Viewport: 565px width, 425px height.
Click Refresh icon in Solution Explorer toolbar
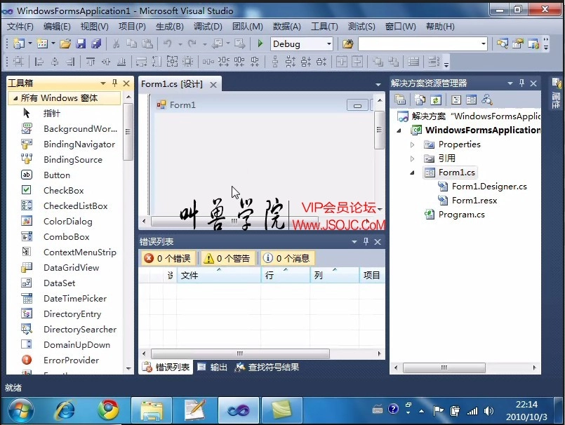(x=436, y=100)
